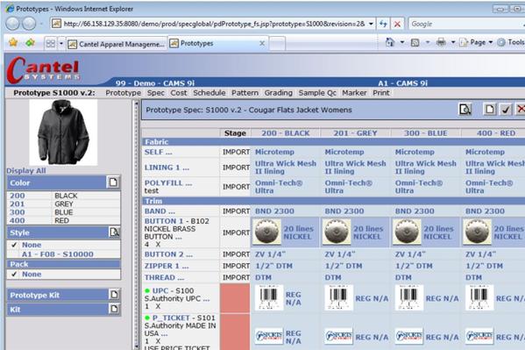Image resolution: width=525 pixels, height=350 pixels.
Task: Click the POLYFILL ... fabric link
Action: 168,182
